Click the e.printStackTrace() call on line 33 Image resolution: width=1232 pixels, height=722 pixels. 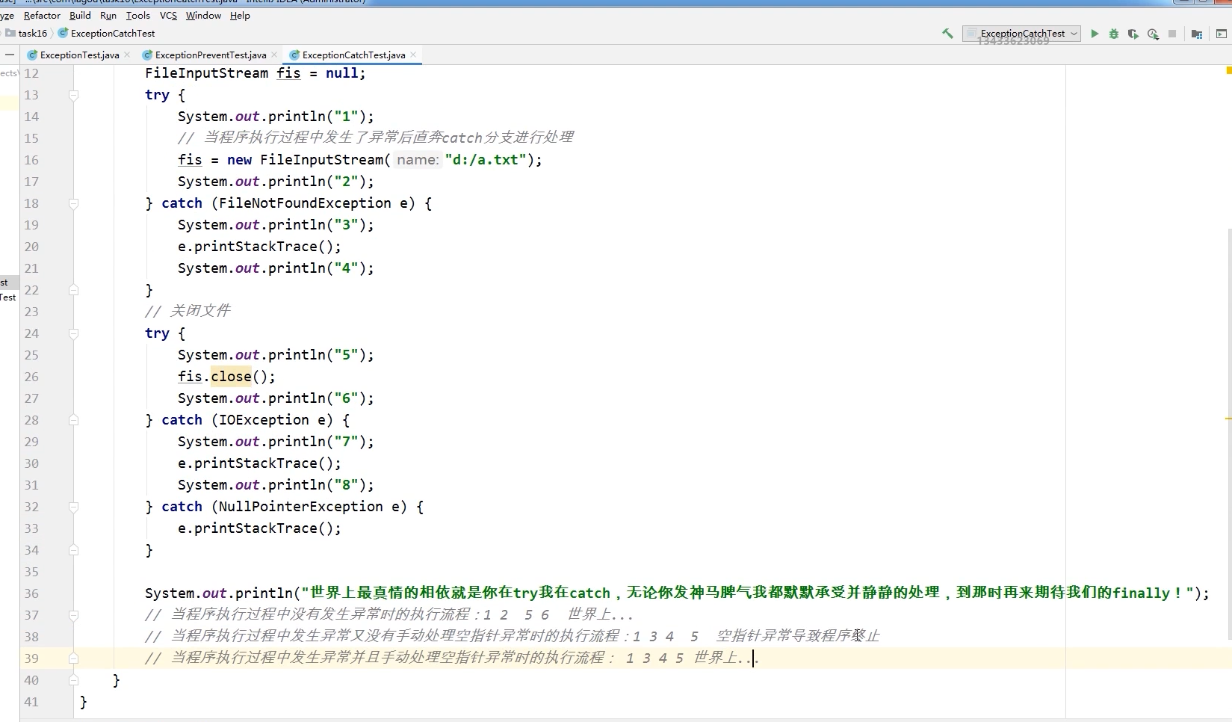[259, 528]
